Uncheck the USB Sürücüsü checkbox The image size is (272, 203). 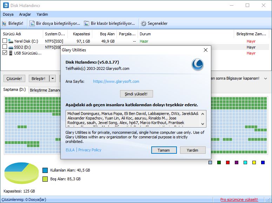click(5, 53)
